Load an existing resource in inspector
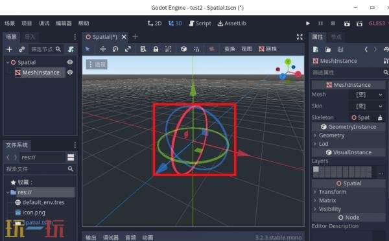Image resolution: width=389 pixels, height=241 pixels. [328, 49]
